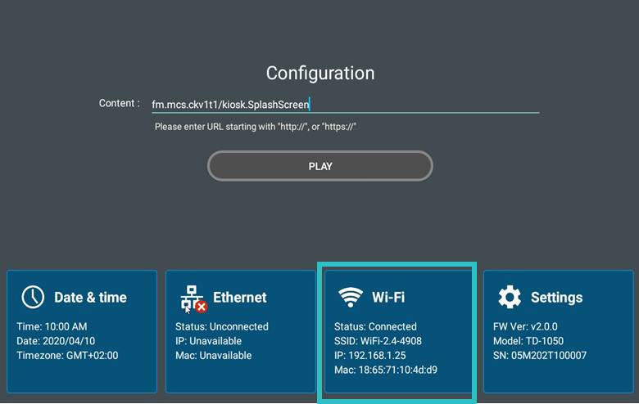Open the Ethernet heading
The width and height of the screenshot is (639, 404).
tap(239, 298)
